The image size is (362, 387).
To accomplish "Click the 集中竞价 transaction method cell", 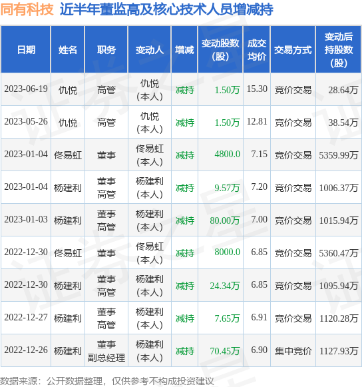I will pyautogui.click(x=293, y=351).
